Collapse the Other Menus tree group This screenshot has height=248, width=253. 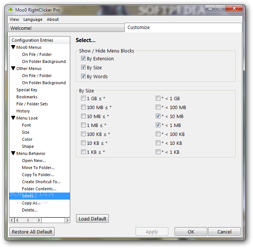click(13, 68)
